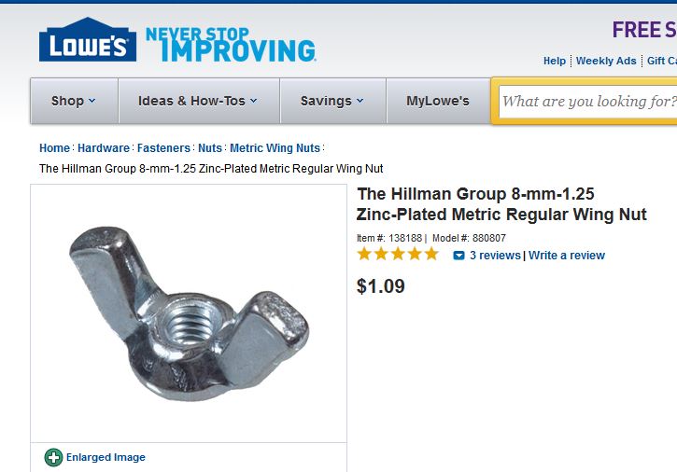Open the Weekly Ads link
Screen dimensions: 677x472
[x=606, y=61]
